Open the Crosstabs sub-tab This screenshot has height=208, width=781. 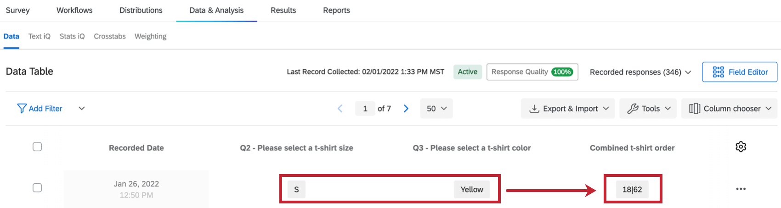tap(109, 36)
